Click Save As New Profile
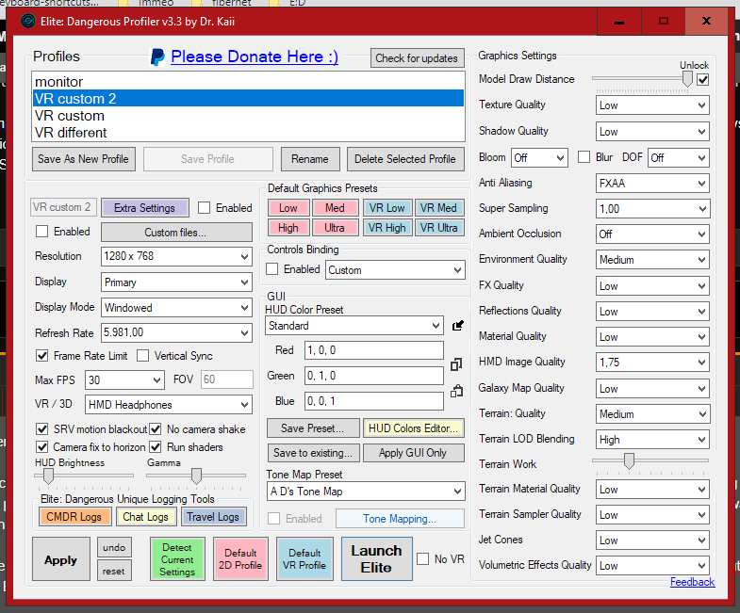 [84, 159]
